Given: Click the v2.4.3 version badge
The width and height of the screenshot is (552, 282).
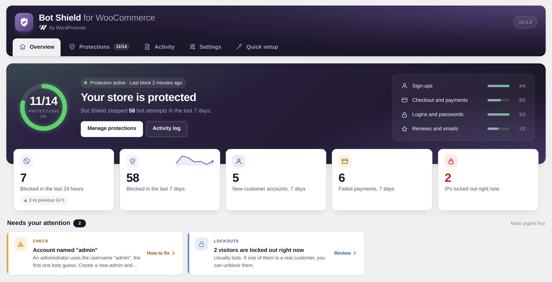Looking at the screenshot, I should pos(525,22).
